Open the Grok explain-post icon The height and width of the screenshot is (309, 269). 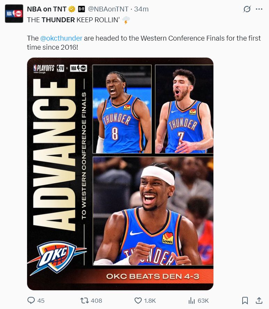(x=247, y=9)
